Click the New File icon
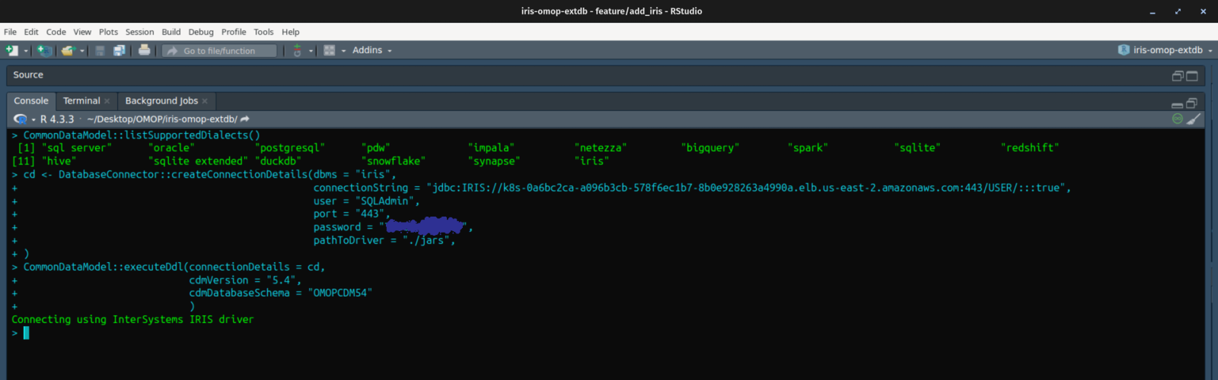Viewport: 1218px width, 380px height. point(11,50)
